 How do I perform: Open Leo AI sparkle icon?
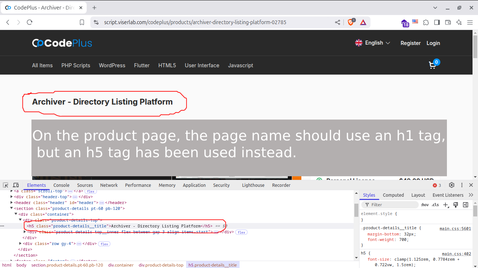(x=459, y=22)
